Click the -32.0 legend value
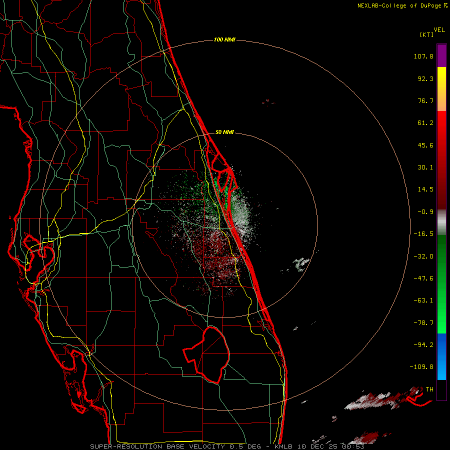Image resolution: width=450 pixels, height=450 pixels. coord(423,256)
